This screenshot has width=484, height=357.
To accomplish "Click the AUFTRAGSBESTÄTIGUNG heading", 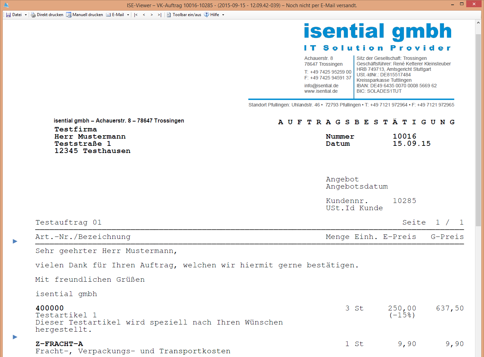I will (366, 122).
